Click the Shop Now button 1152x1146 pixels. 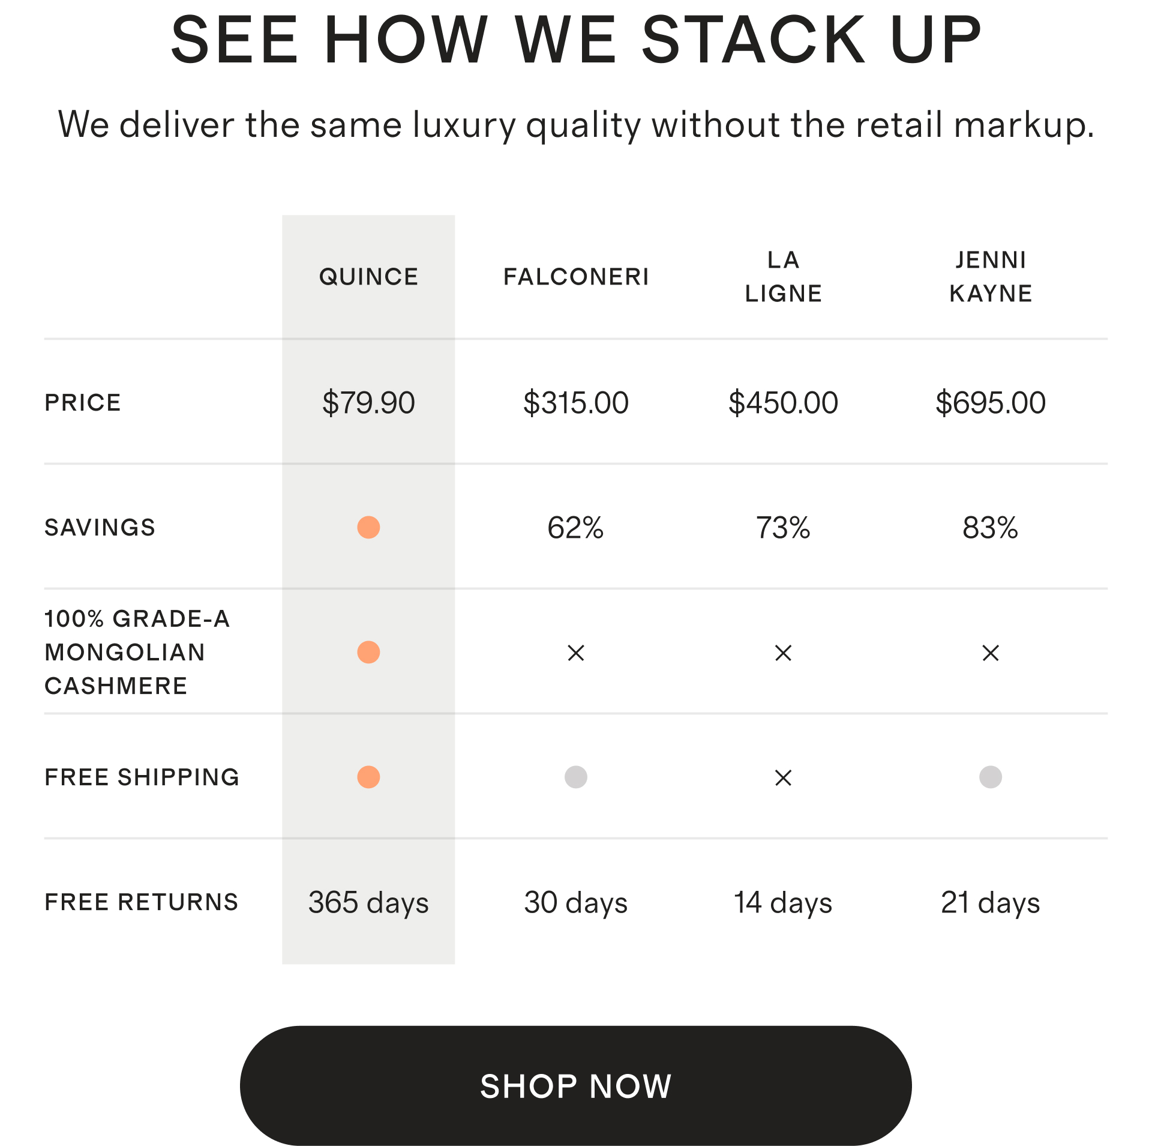[x=575, y=1085]
